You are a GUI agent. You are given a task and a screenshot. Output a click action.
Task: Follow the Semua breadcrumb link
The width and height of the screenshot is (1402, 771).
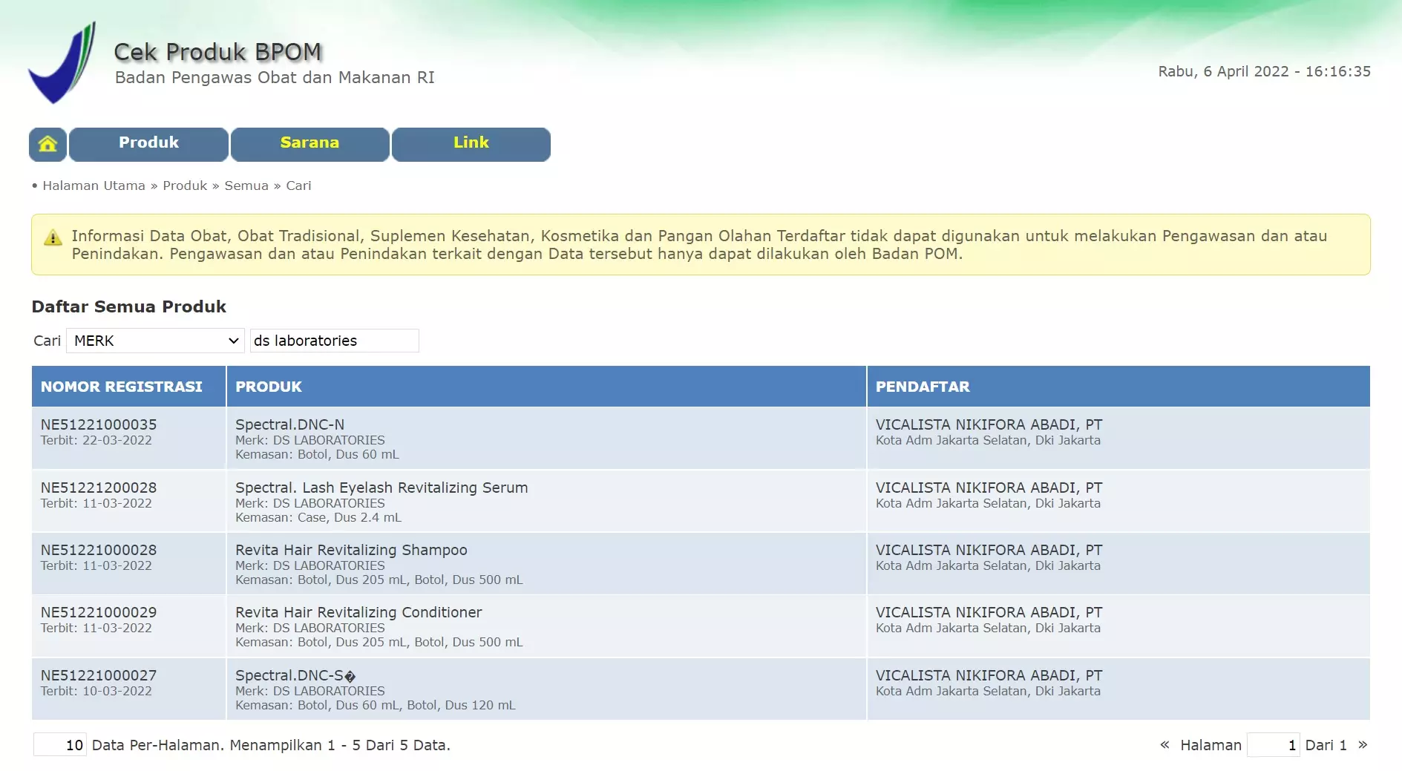[246, 186]
